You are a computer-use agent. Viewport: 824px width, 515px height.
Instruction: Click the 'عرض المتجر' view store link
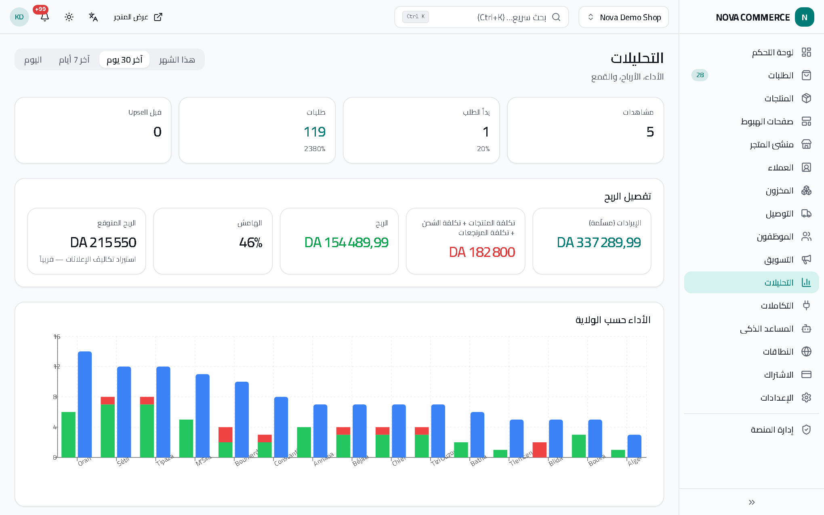[138, 17]
